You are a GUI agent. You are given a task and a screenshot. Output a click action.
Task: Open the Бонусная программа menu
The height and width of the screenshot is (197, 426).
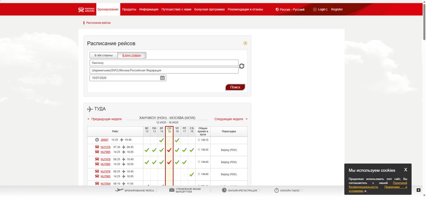(210, 9)
